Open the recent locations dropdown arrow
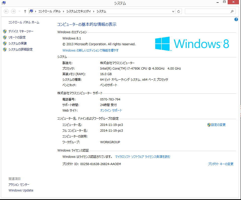 coord(19,11)
